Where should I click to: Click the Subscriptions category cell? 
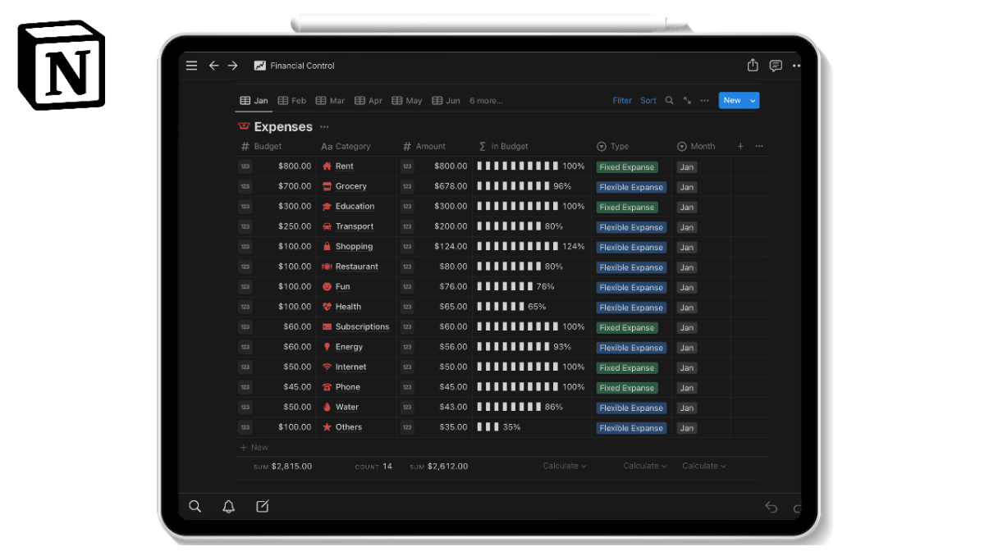pos(357,326)
